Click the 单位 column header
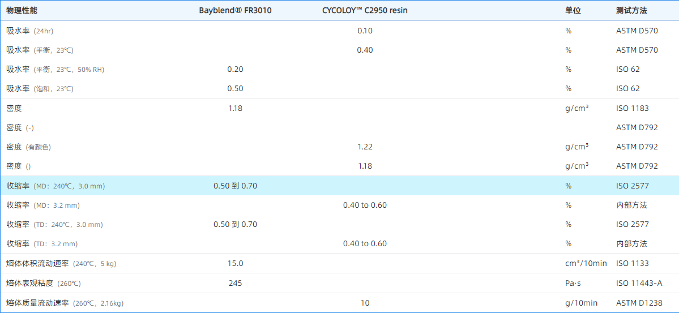 (573, 11)
